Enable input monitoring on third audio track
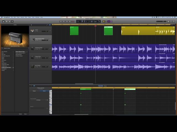177x132 pixels. [x=39, y=49]
